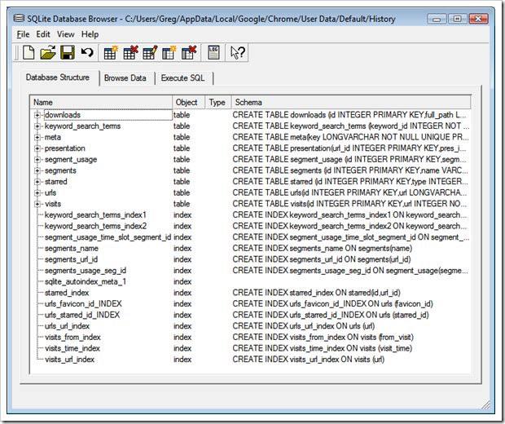
Task: Click the Create Table toolbar icon
Action: [x=112, y=54]
